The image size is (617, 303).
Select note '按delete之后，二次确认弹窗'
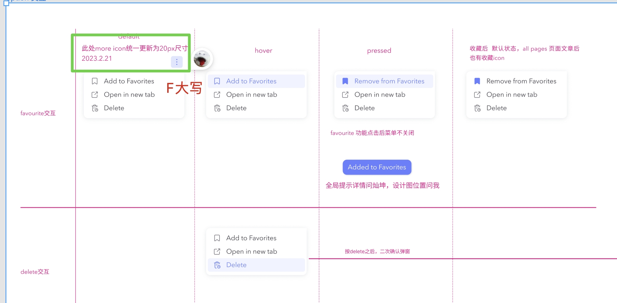point(377,252)
